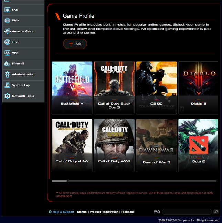The image size is (222, 223).
Task: Open the Product Registration link
Action: pyautogui.click(x=104, y=212)
